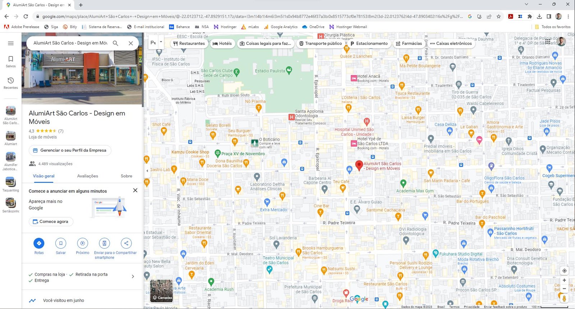575x309 pixels.
Task: Open the Chrome downloads icon
Action: [x=539, y=16]
